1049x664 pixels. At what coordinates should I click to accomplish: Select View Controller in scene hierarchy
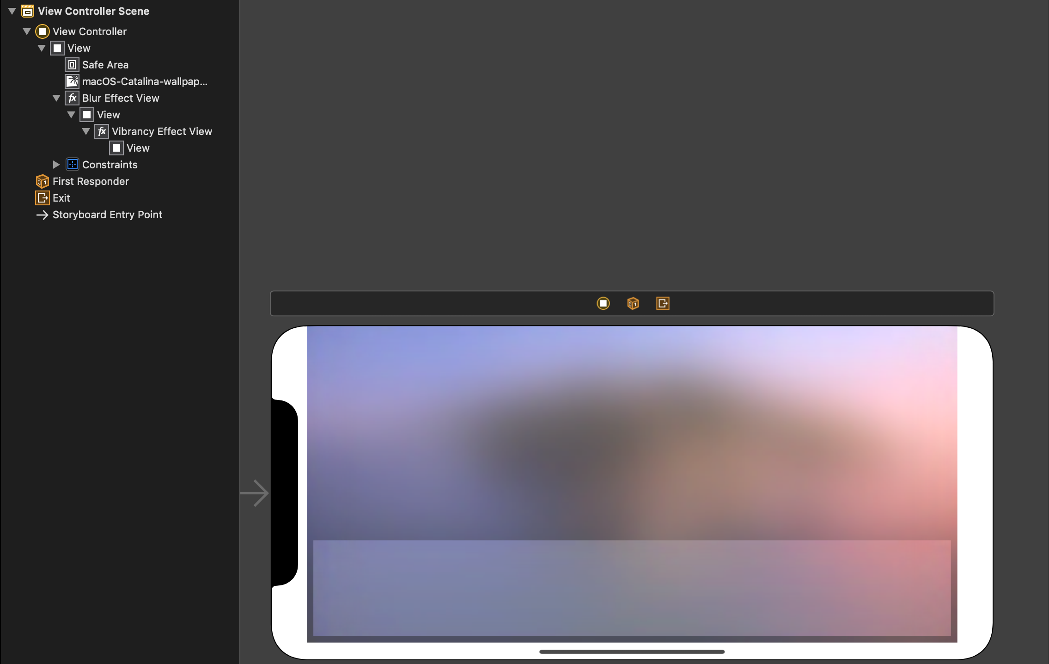point(89,31)
